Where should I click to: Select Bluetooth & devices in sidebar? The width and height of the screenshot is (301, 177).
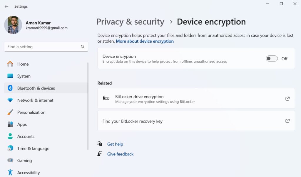point(46,88)
